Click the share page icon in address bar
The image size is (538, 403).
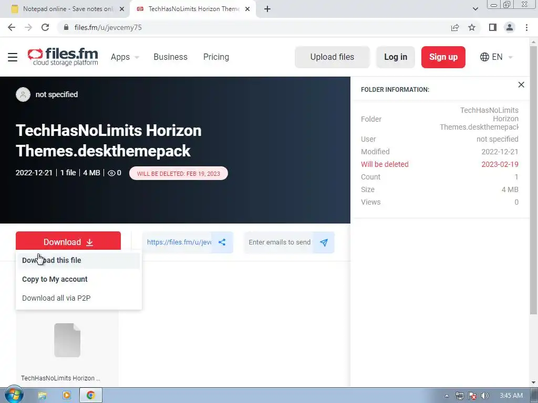455,27
